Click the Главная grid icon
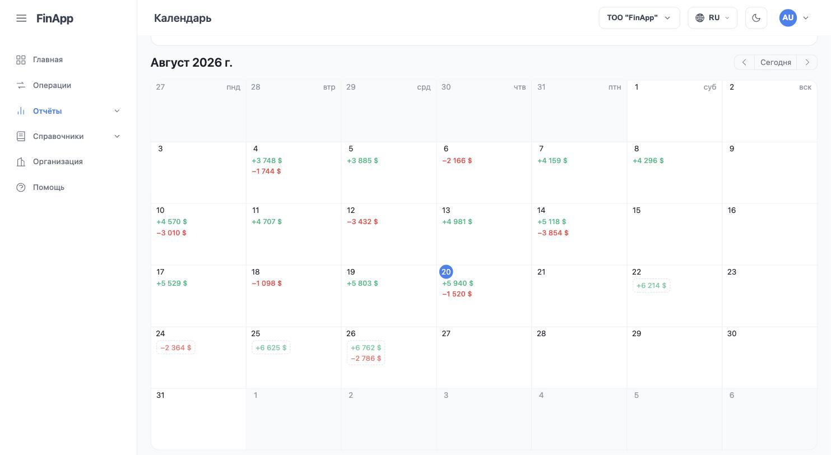Viewport: 831px width, 455px height. 21,59
